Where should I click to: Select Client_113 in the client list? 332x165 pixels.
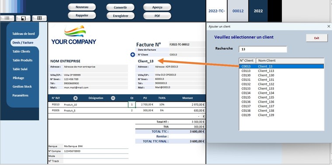[266, 71]
